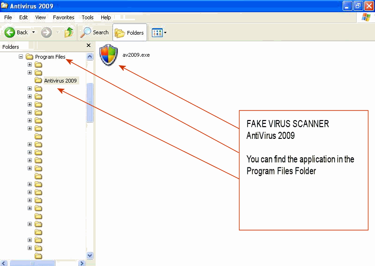Select Antivirus 2009 folder in tree
The height and width of the screenshot is (266, 375).
pyautogui.click(x=60, y=81)
